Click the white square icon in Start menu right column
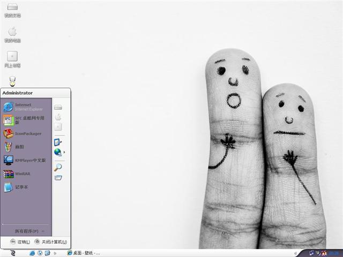Image resolution: width=343 pixels, height=257 pixels. (58, 127)
